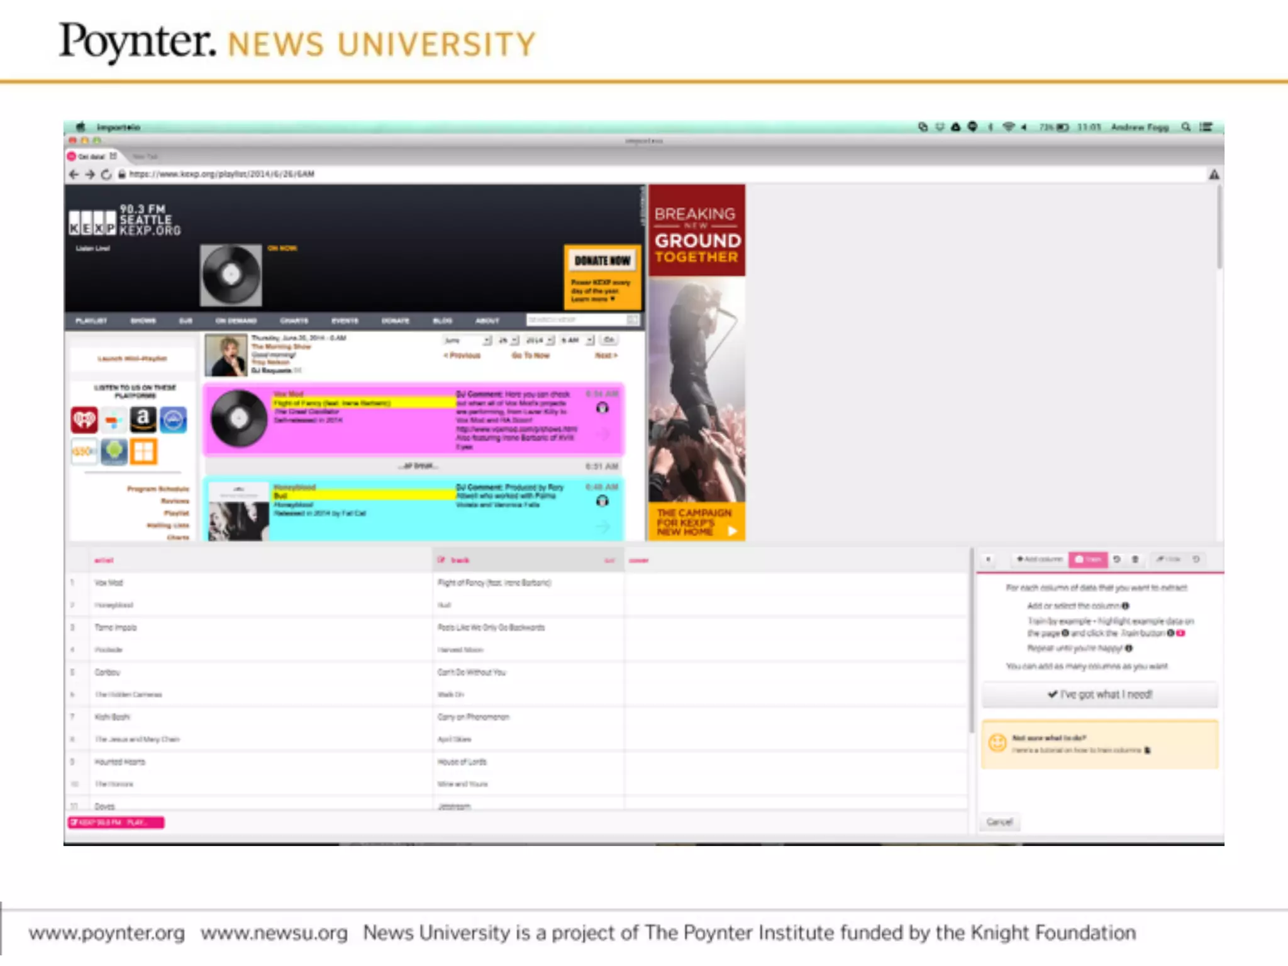The height and width of the screenshot is (966, 1288).
Task: Click the DONATE NOW button
Action: (602, 260)
